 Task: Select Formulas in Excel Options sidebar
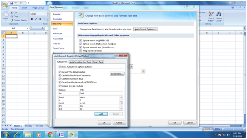tap(57, 19)
